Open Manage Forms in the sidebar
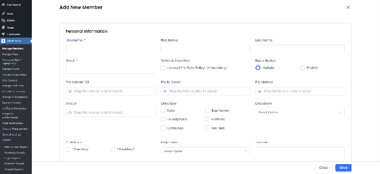Viewport: 380px width, 174px height. click(x=10, y=69)
